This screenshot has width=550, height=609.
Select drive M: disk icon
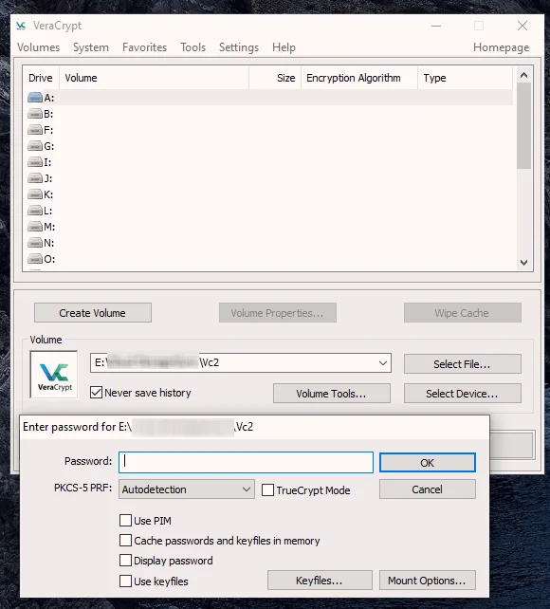point(35,227)
